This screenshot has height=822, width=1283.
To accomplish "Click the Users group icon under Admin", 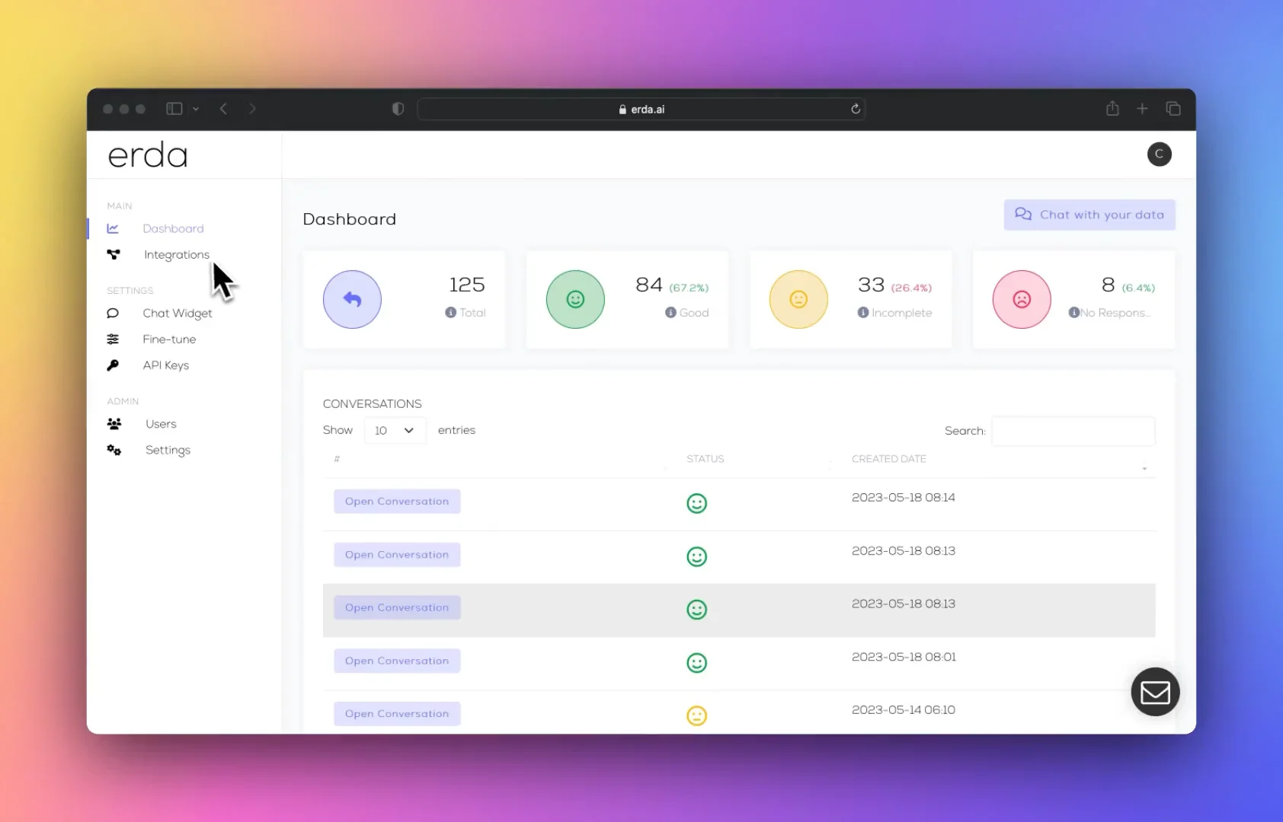I will [114, 424].
